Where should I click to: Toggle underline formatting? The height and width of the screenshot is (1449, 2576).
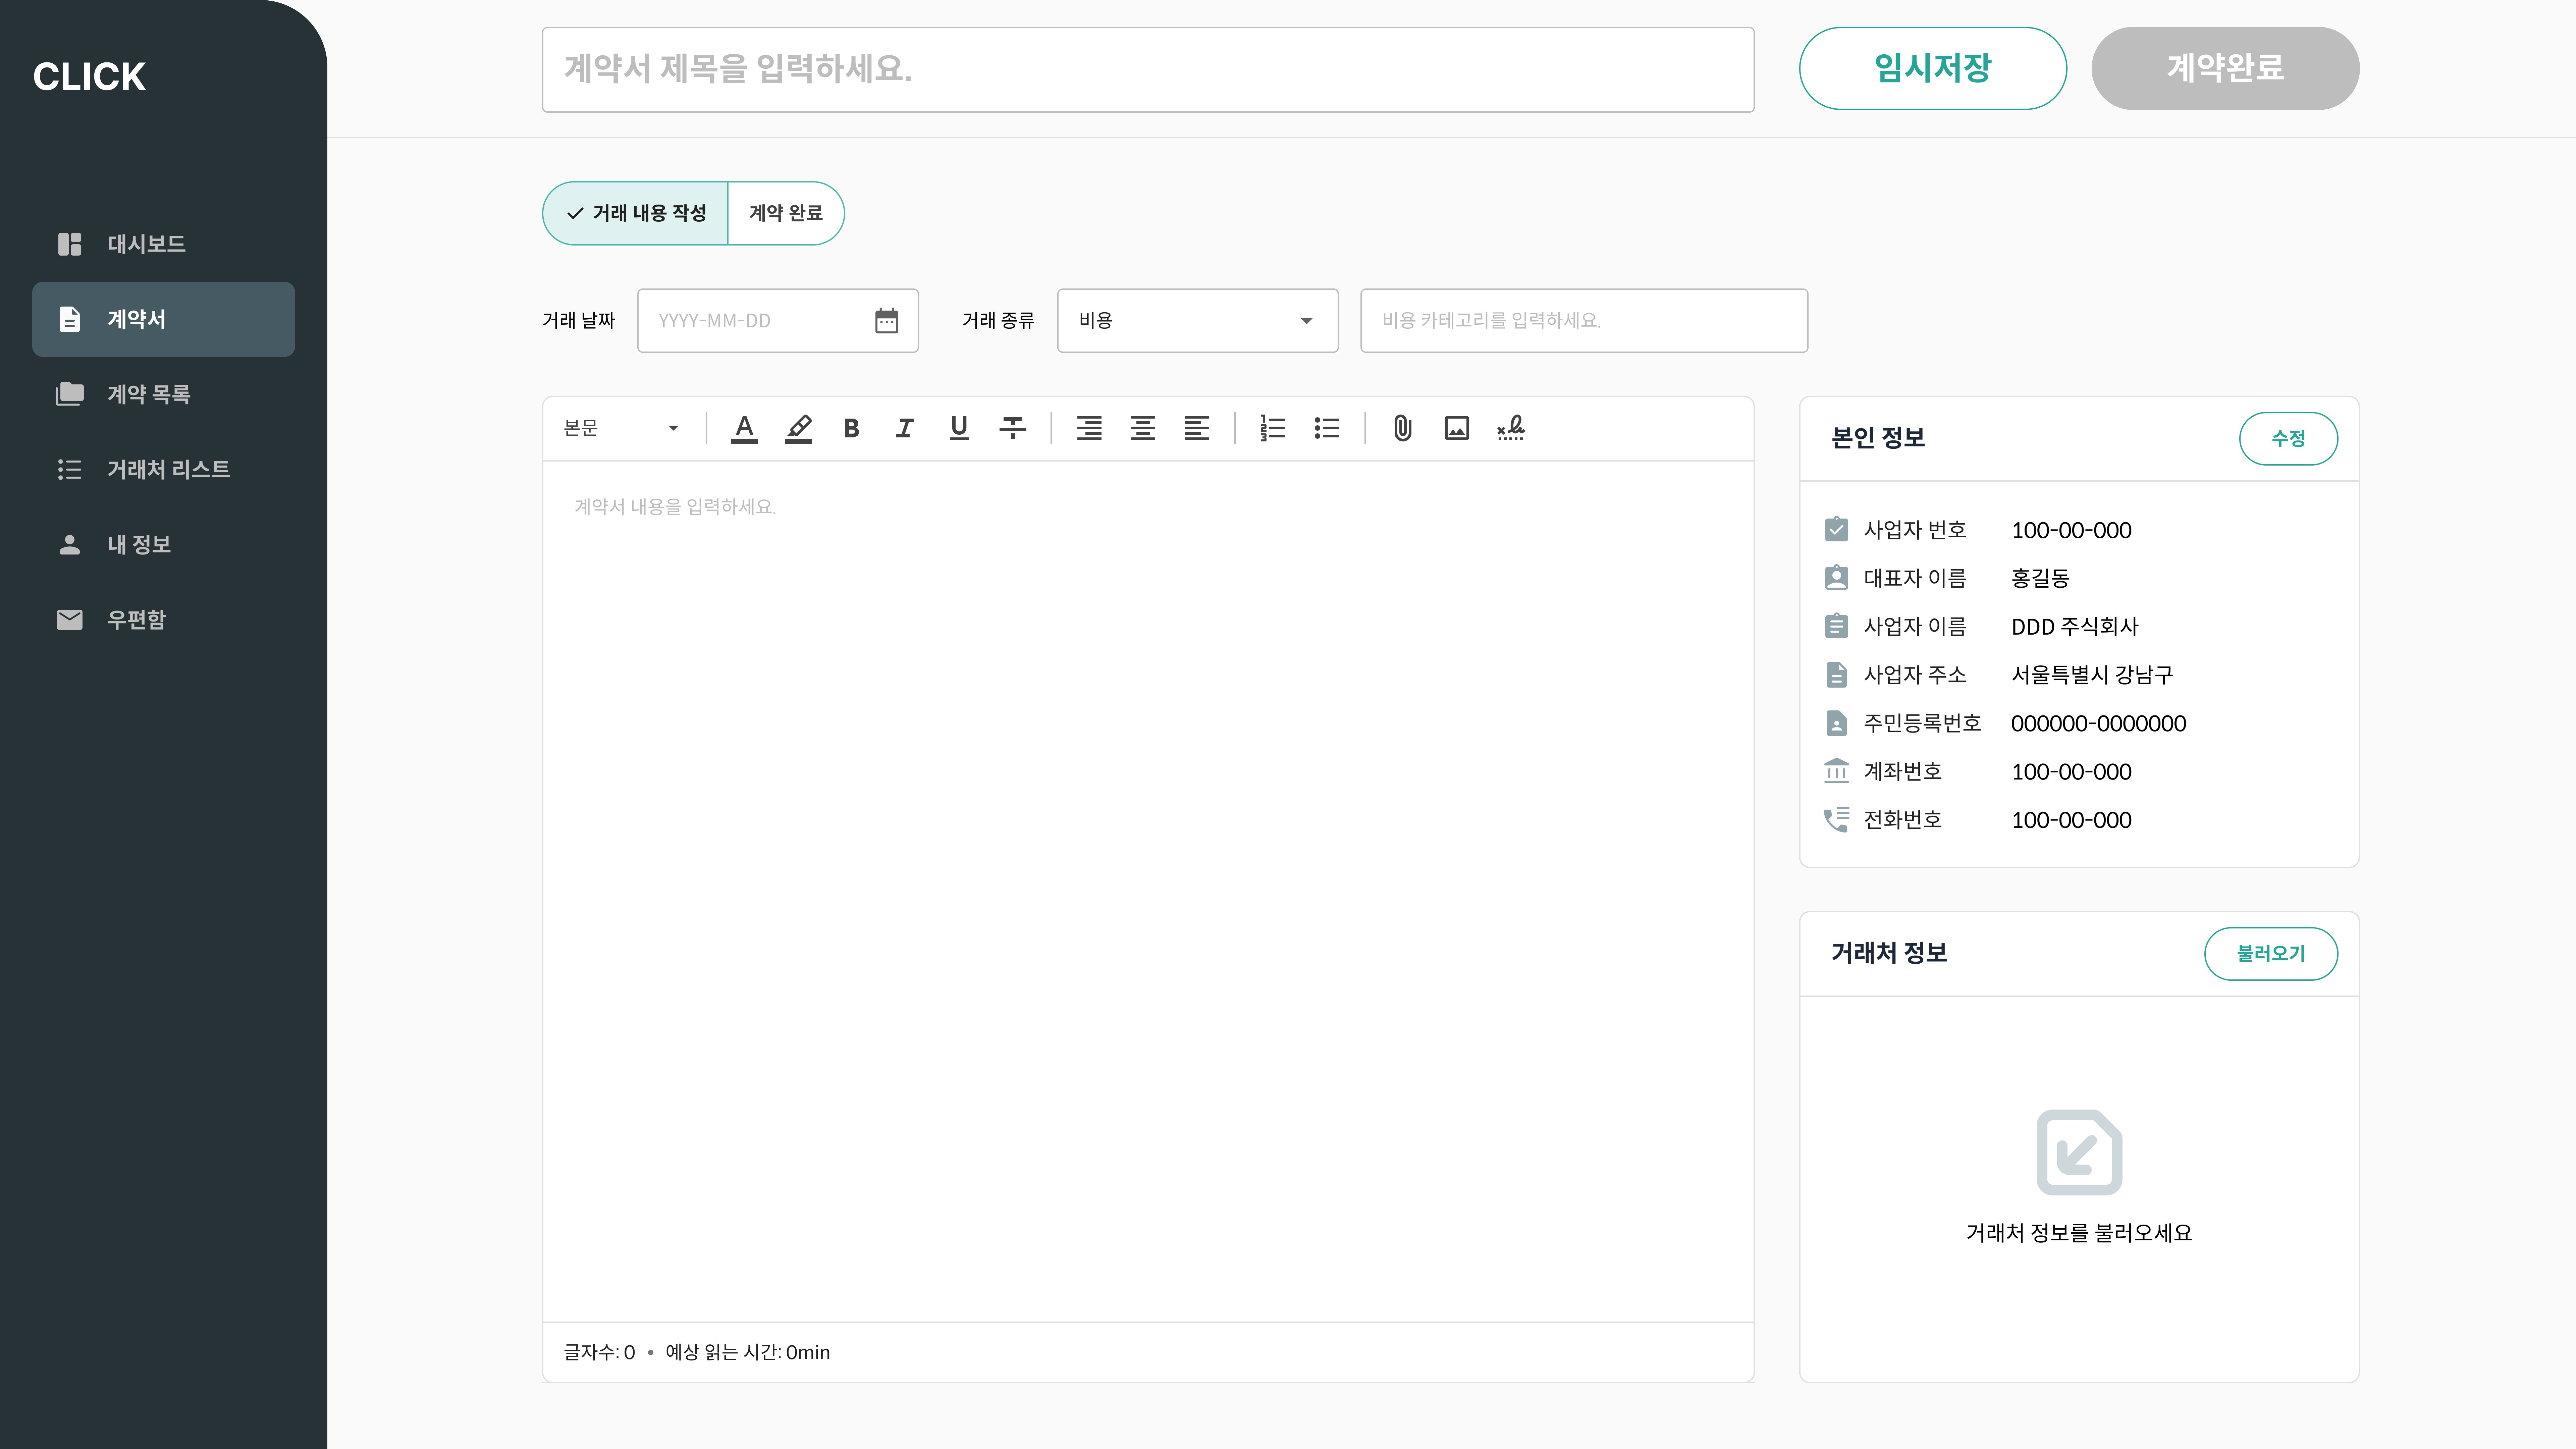pos(958,428)
